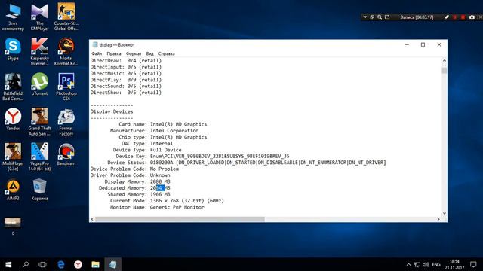Select the Yandex browser desktop icon

[x=13, y=119]
